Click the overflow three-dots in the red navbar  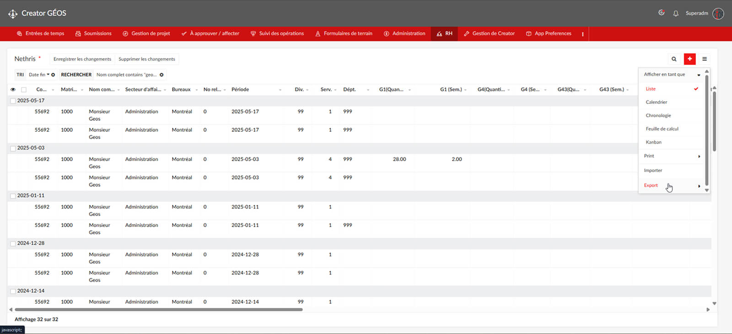(x=582, y=34)
